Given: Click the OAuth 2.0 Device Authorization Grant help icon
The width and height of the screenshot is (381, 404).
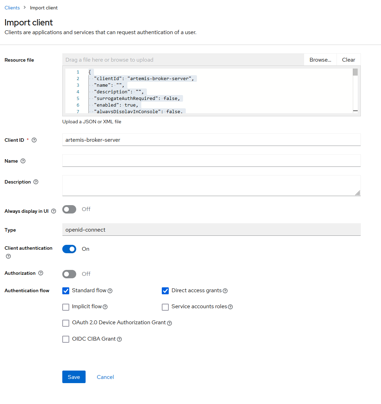Looking at the screenshot, I should pyautogui.click(x=169, y=323).
